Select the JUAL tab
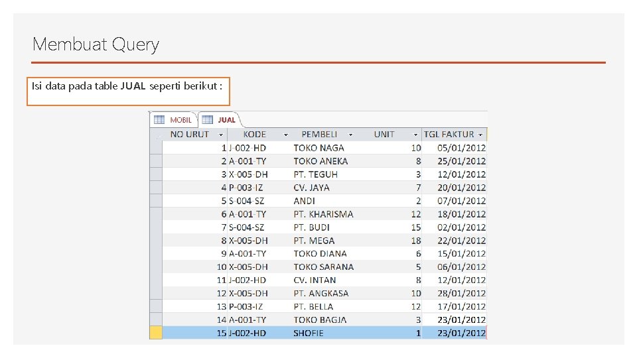 click(226, 120)
